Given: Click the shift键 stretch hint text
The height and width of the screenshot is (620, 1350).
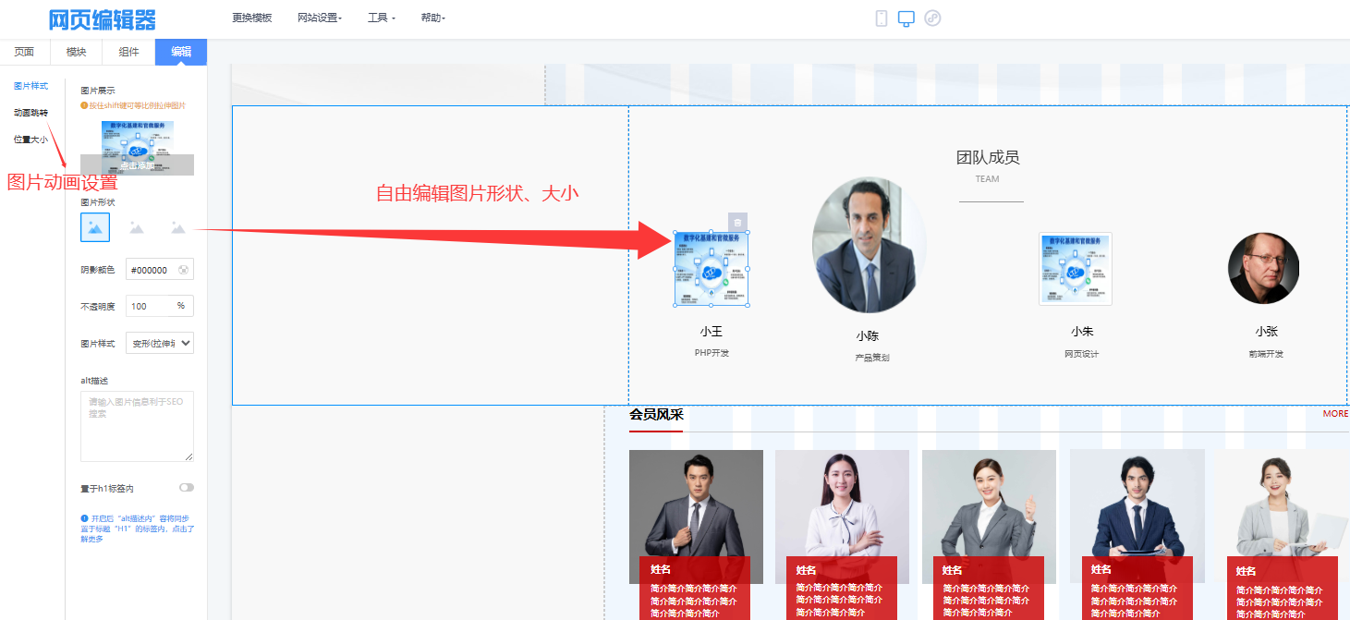Looking at the screenshot, I should 133,105.
